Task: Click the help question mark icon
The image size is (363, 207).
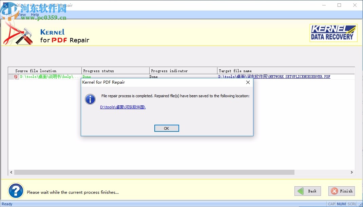Action: pyautogui.click(x=16, y=191)
